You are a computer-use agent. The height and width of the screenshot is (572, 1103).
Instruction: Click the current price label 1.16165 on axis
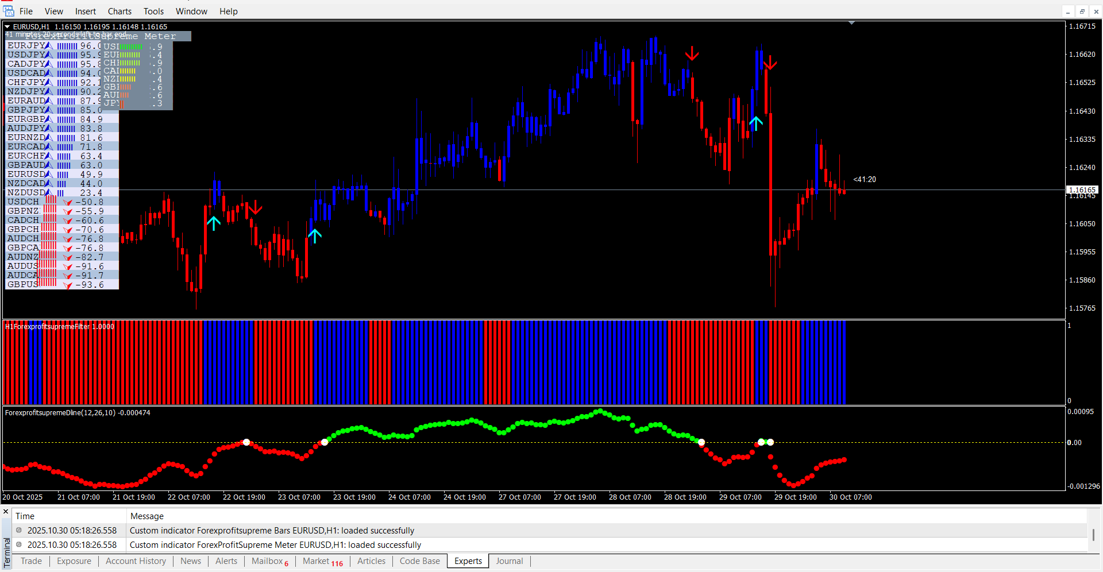pos(1082,190)
